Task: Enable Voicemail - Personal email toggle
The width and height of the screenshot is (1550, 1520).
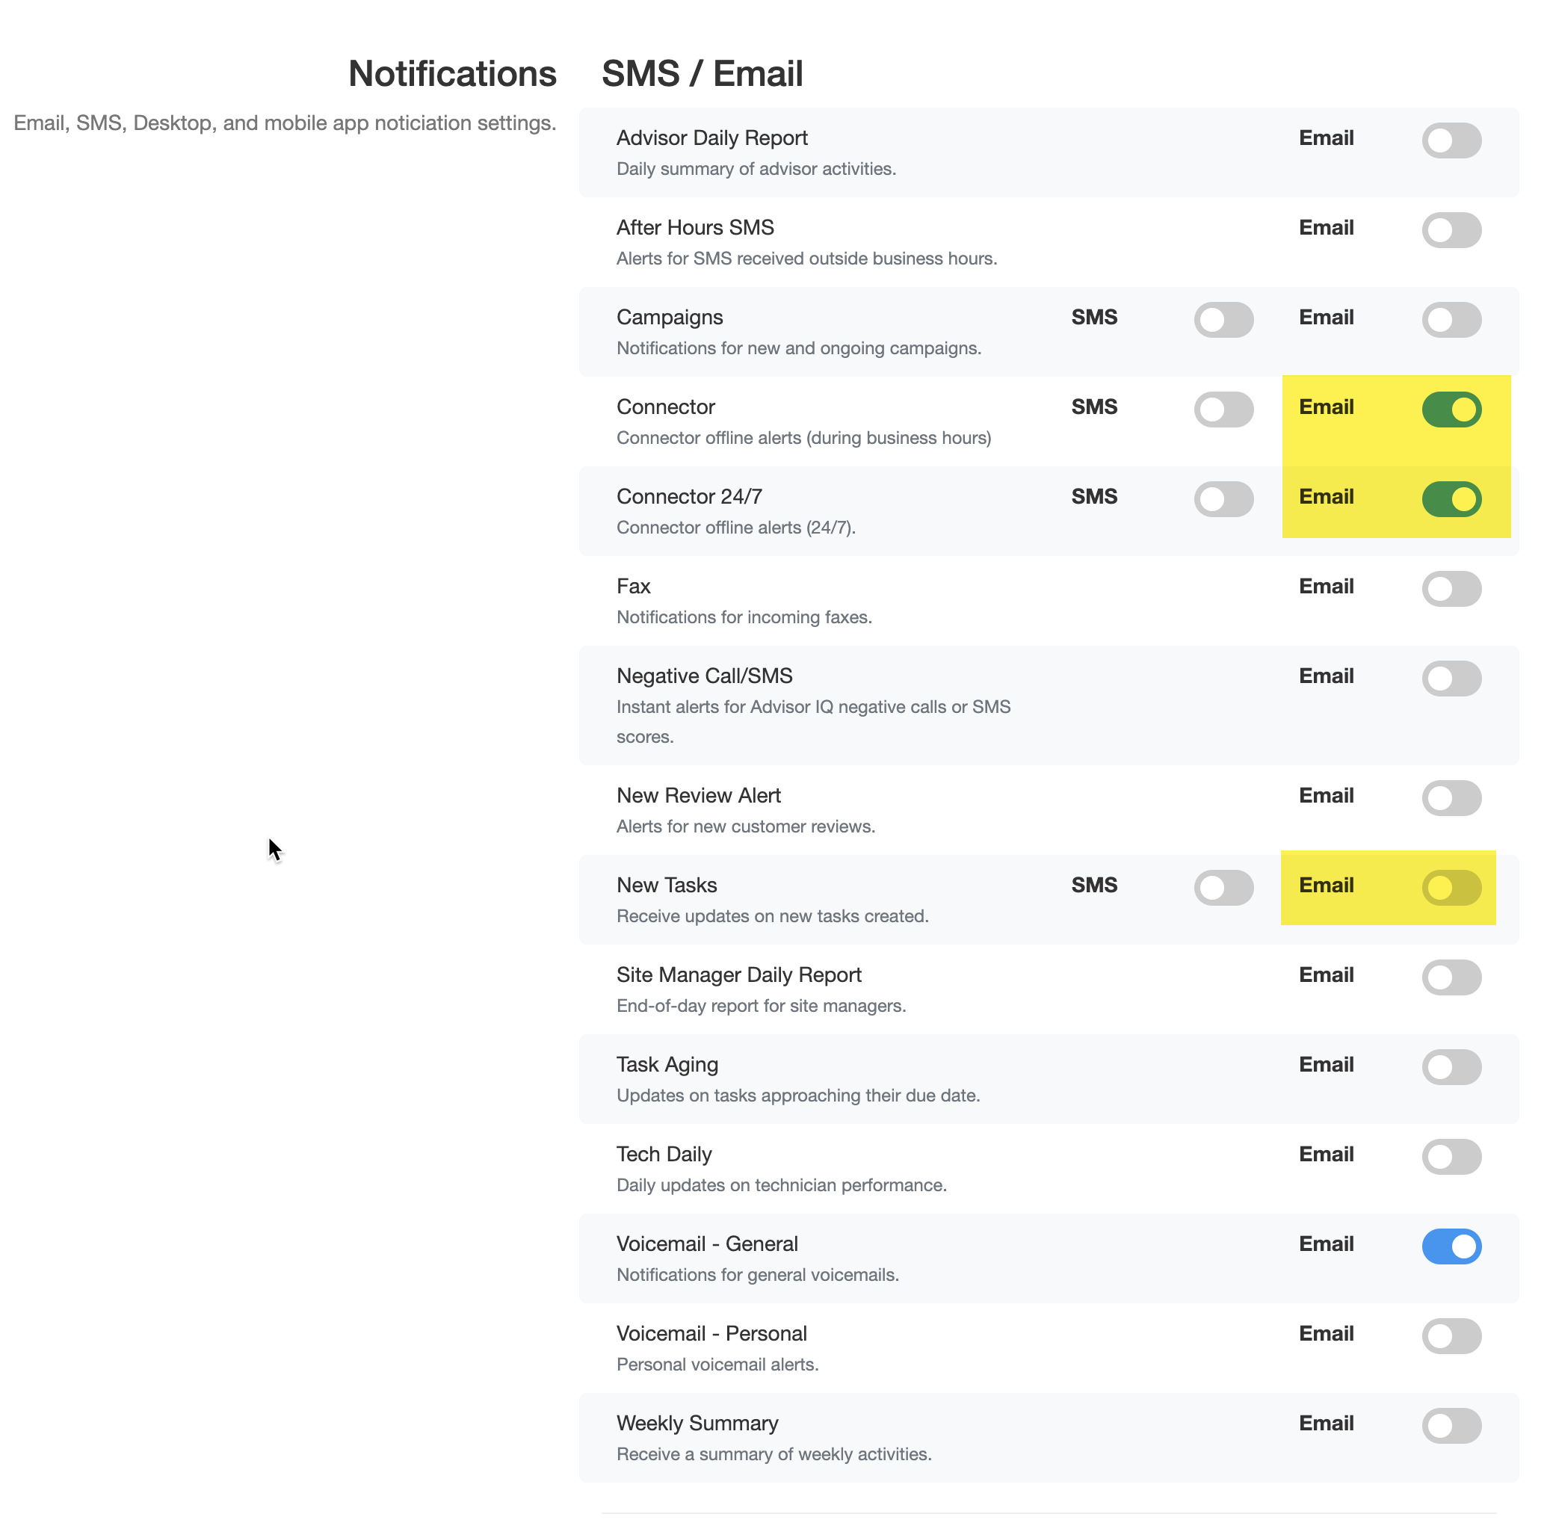Action: pyautogui.click(x=1451, y=1335)
